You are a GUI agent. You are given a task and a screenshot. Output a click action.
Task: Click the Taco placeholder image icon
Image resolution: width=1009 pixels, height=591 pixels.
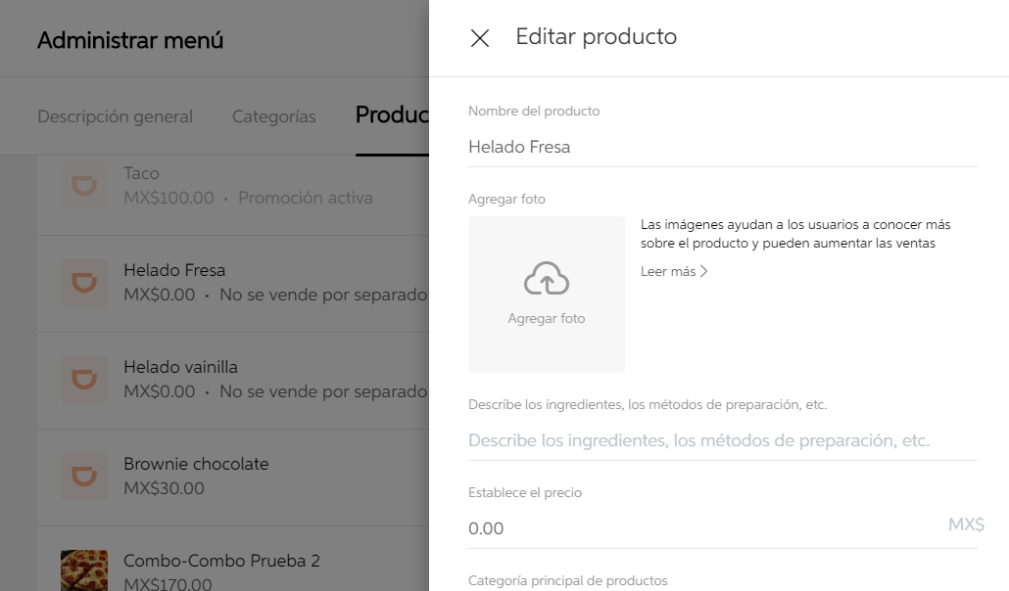point(84,185)
